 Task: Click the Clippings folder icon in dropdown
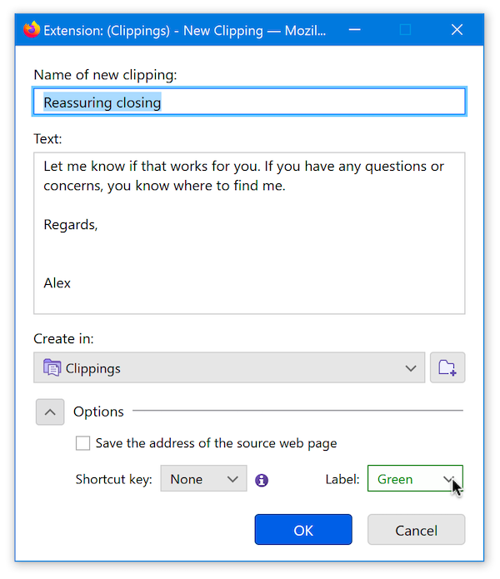click(x=52, y=367)
